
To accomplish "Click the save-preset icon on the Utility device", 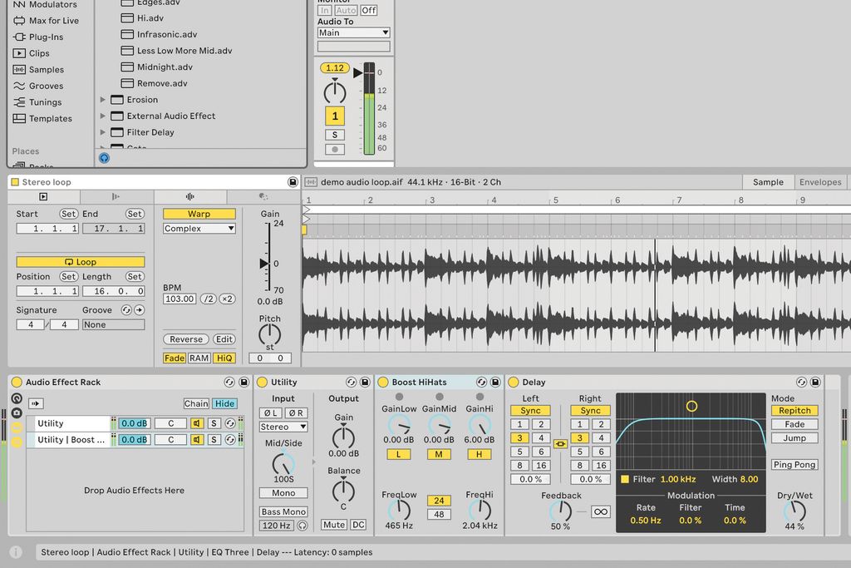I will 366,382.
